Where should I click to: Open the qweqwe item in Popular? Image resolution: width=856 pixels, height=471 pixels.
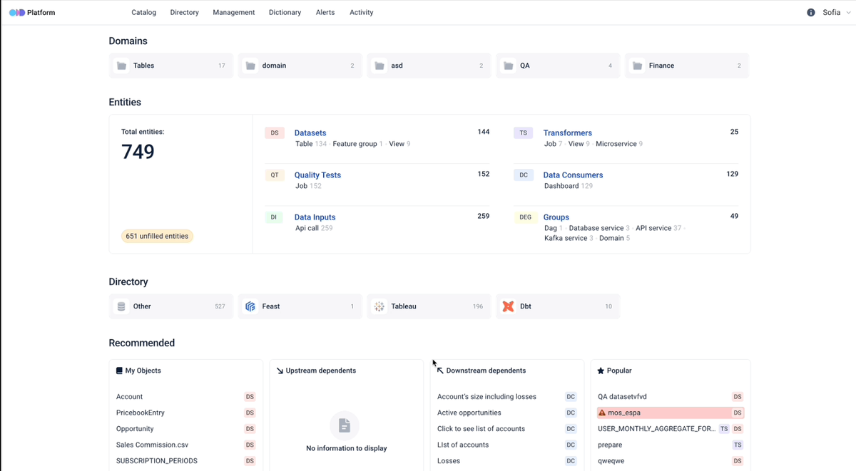tap(611, 461)
